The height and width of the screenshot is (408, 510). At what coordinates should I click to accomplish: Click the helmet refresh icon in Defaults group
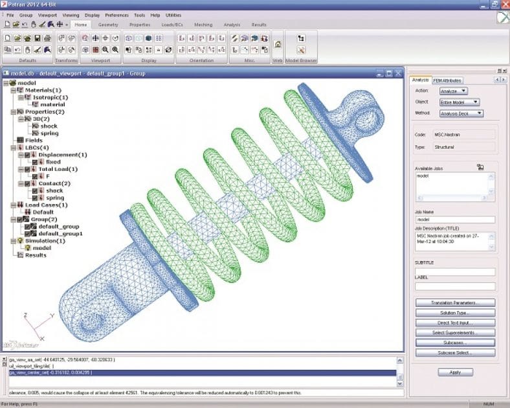[x=47, y=50]
